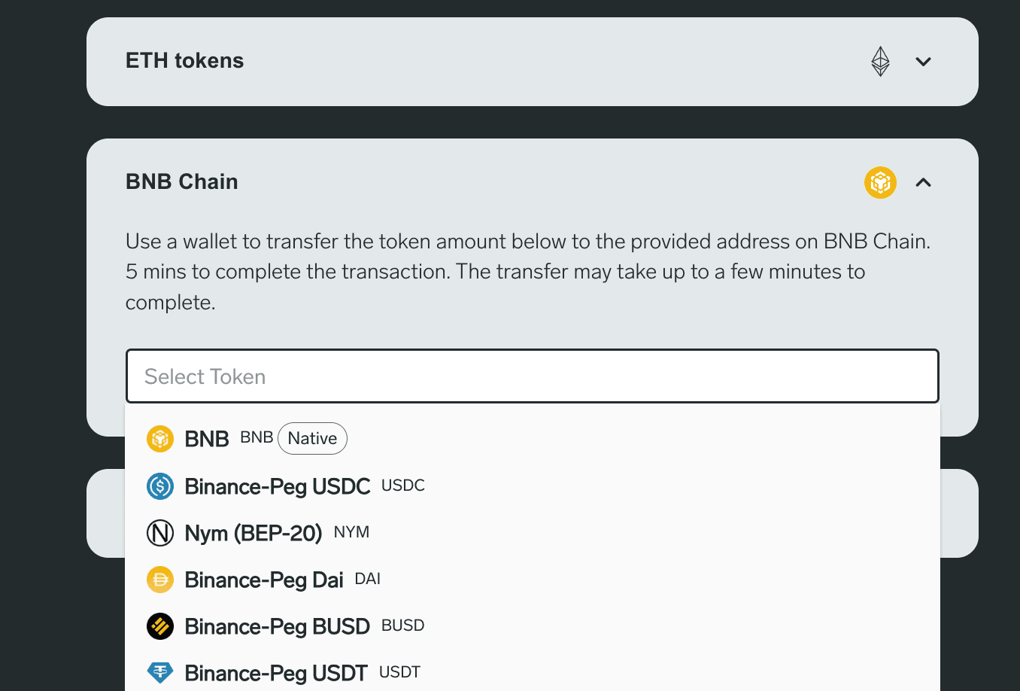Choose Binance-Peg BUSD token

coord(278,626)
